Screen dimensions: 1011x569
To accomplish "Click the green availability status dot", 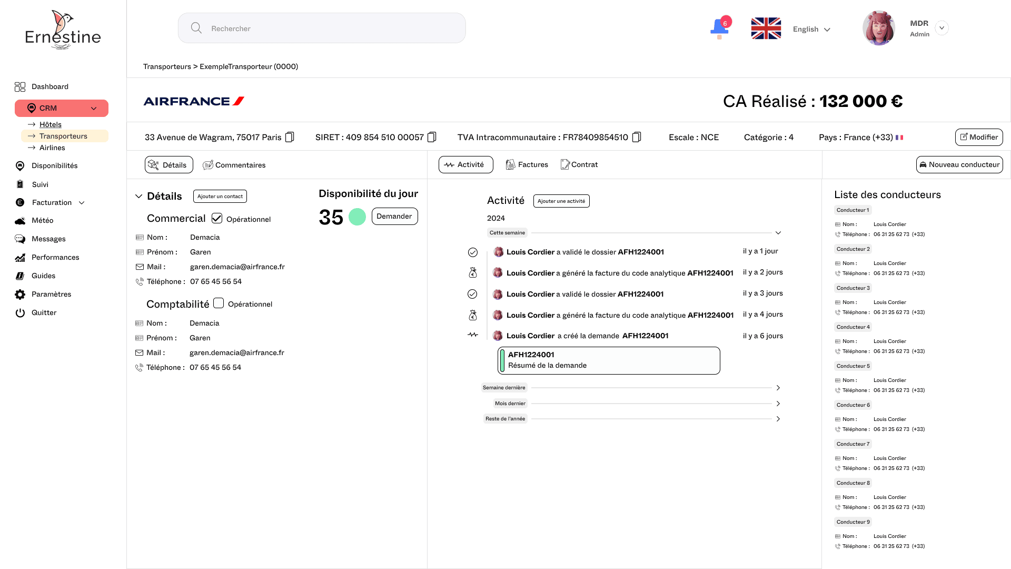I will pyautogui.click(x=357, y=217).
